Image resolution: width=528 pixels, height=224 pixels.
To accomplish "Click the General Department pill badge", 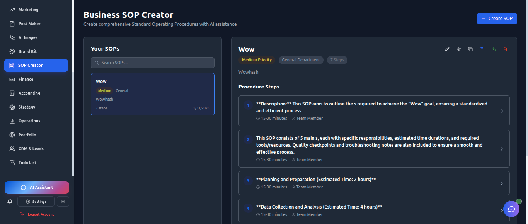I will click(301, 60).
